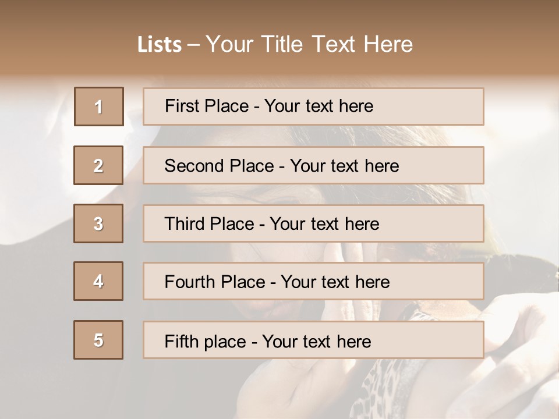The image size is (559, 419).
Task: Select the number 2 square
Action: pos(98,165)
